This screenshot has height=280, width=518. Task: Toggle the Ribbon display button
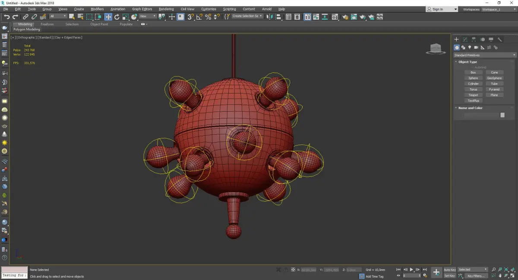[x=307, y=17]
